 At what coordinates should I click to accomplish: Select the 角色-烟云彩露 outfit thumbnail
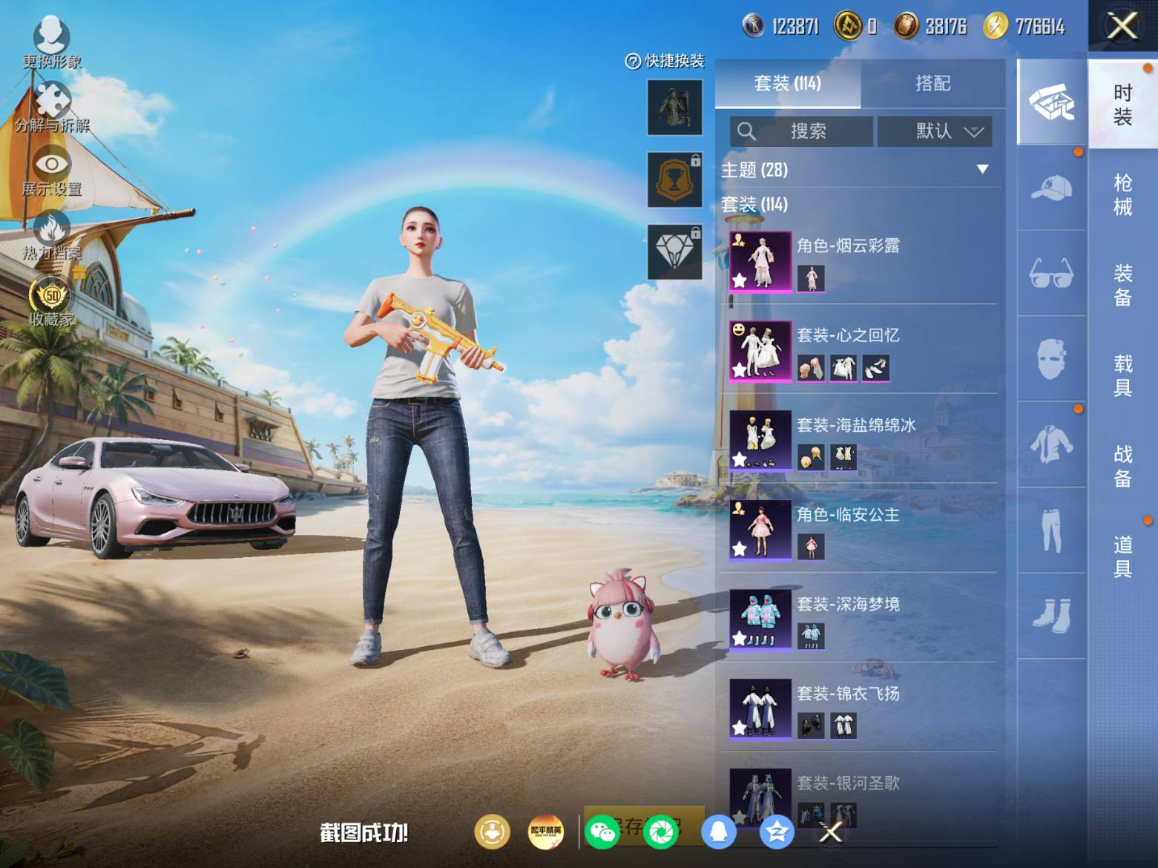coord(760,261)
